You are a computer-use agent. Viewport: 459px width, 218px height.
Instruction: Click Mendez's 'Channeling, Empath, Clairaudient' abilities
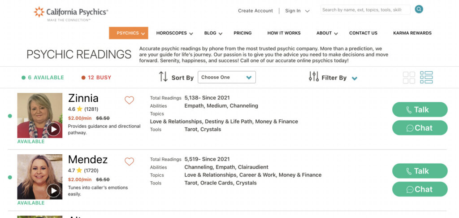226,167
